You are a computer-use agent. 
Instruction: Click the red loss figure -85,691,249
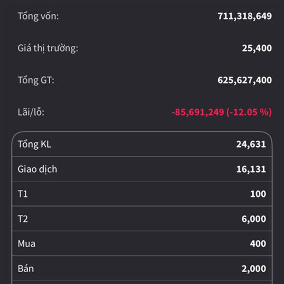pos(198,112)
